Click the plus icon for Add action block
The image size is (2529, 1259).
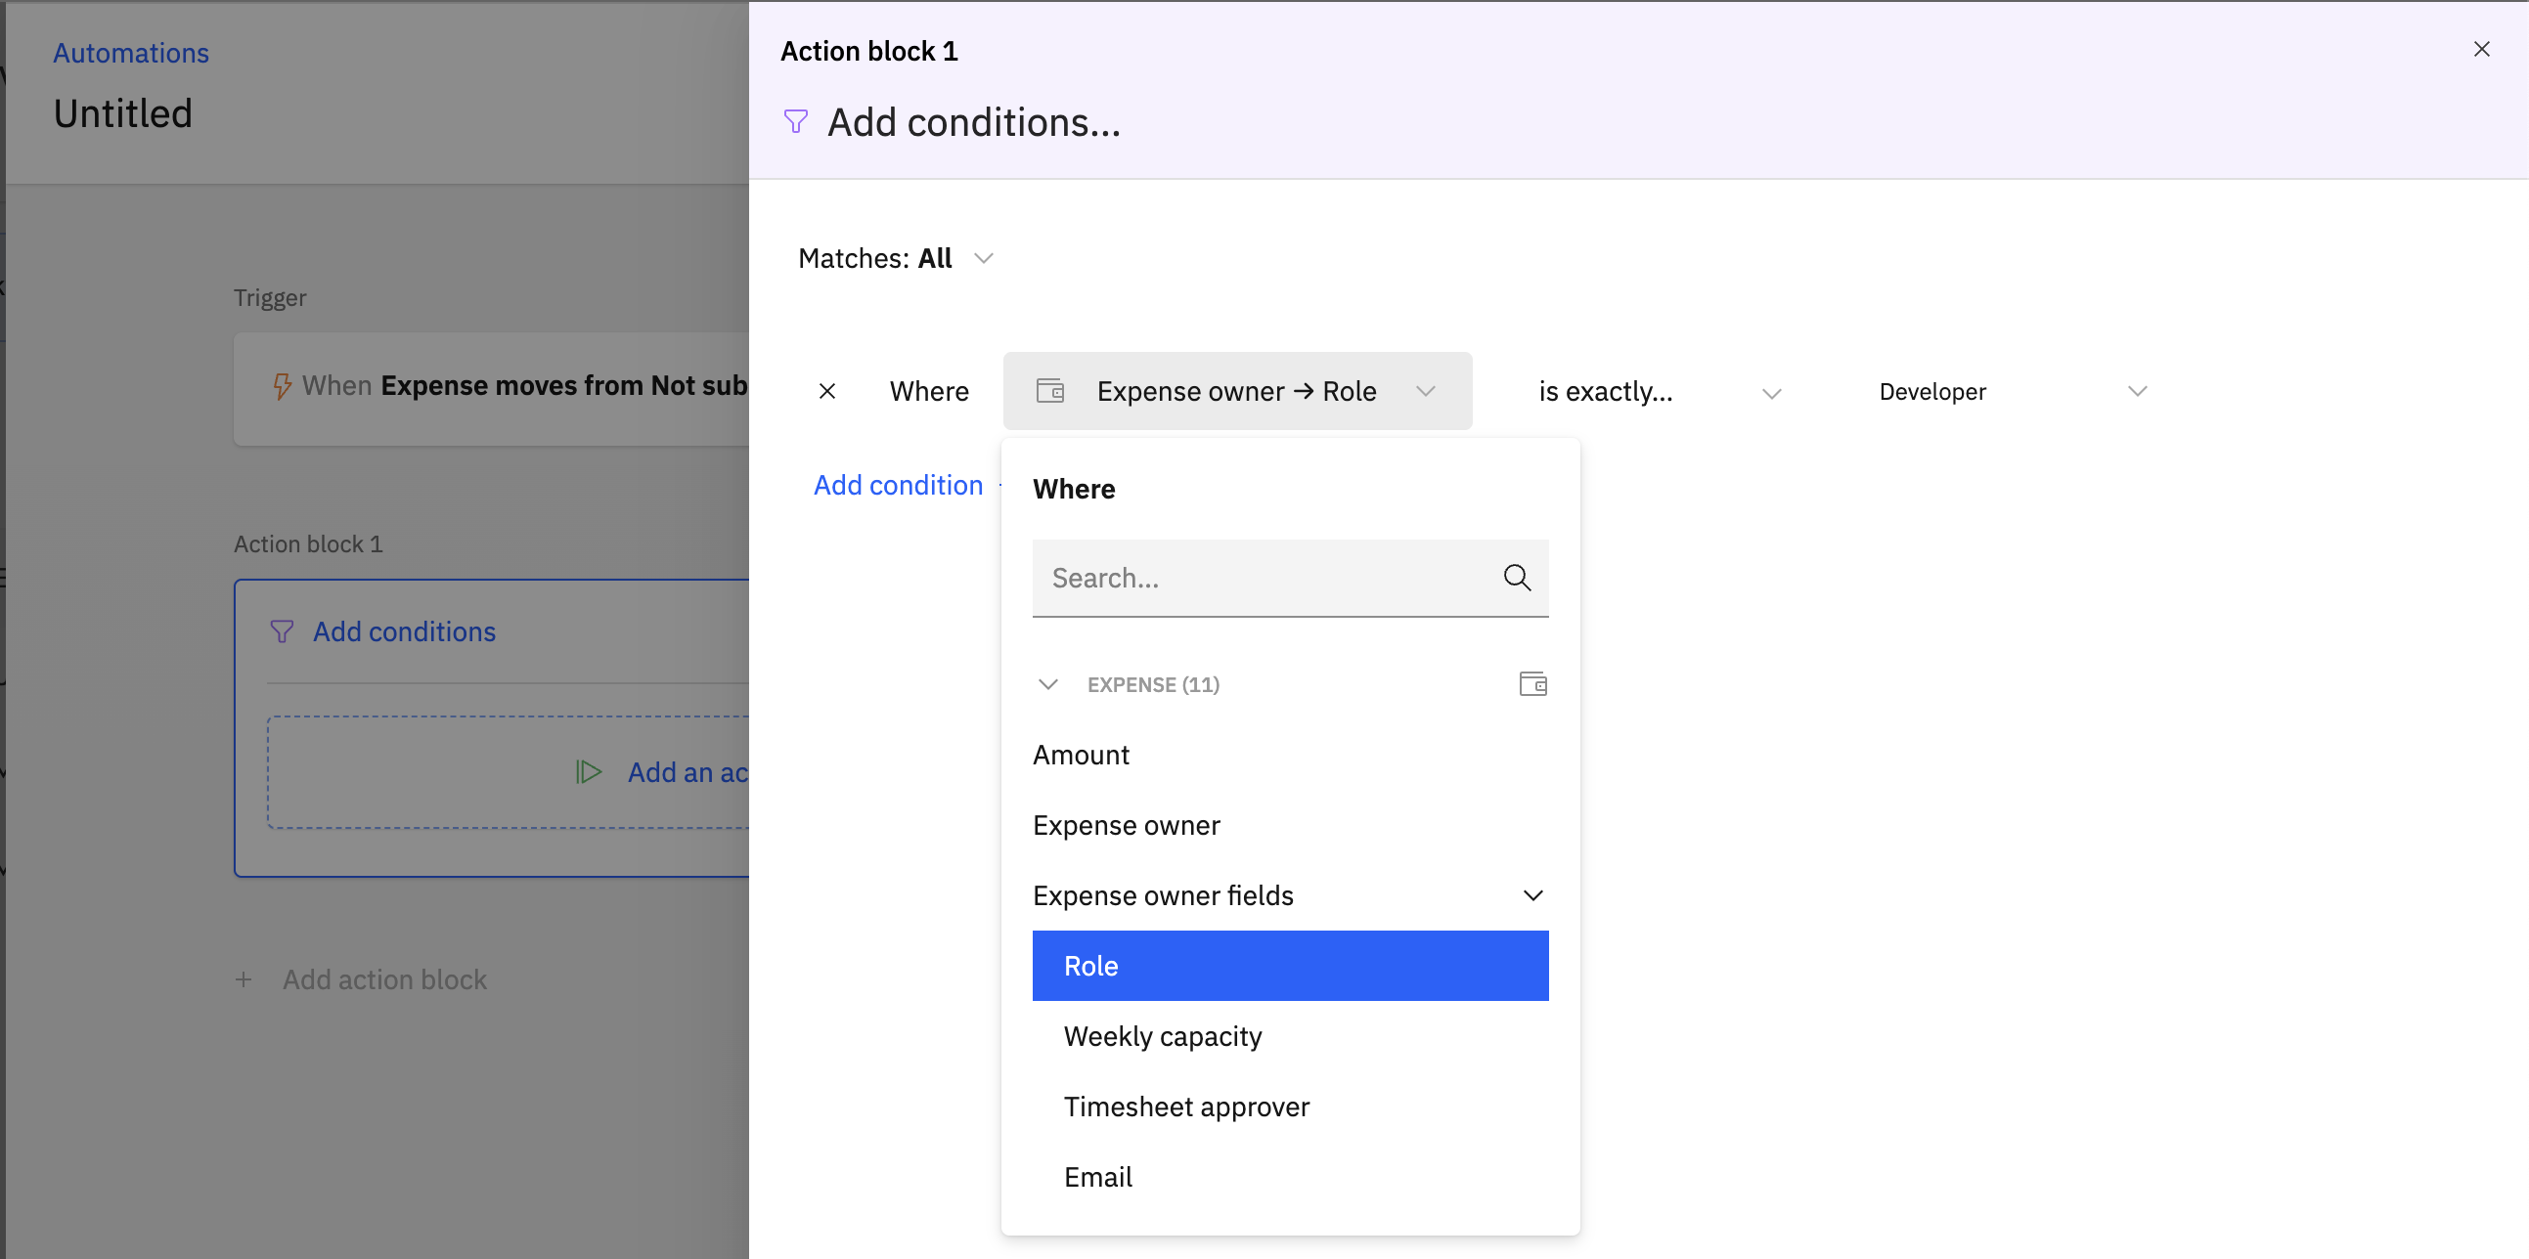[244, 978]
